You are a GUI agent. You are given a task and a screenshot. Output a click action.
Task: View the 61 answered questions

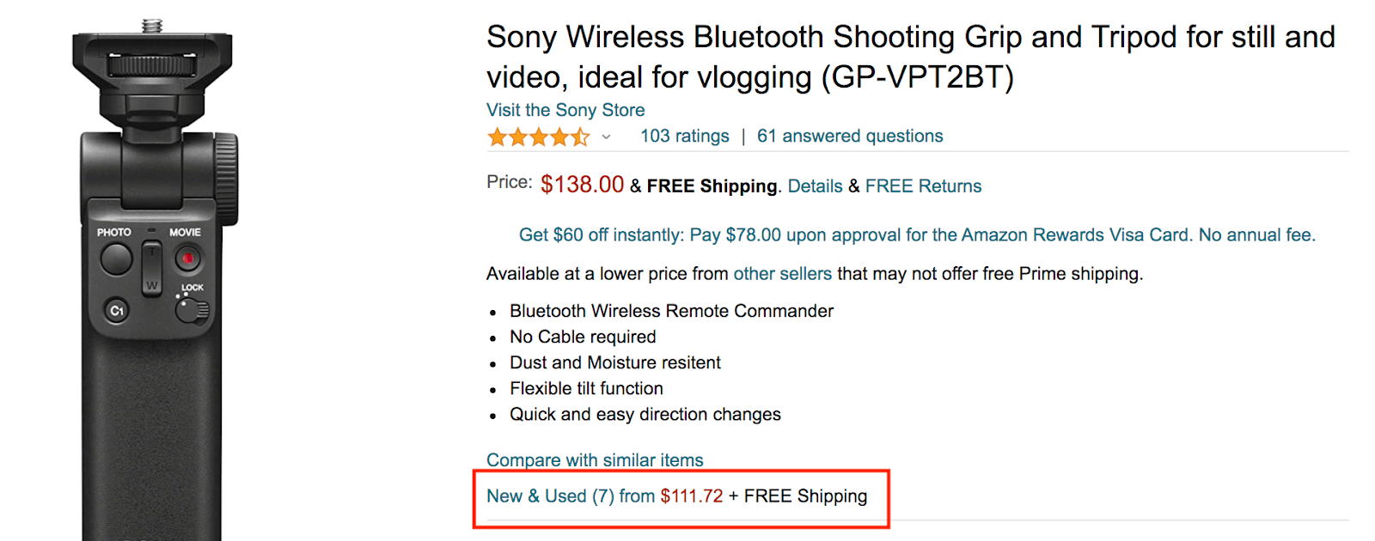tap(850, 136)
